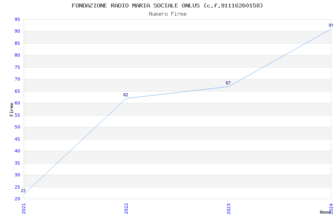Click data label 91 on the line
This screenshot has height=216, width=335.
coord(331,25)
